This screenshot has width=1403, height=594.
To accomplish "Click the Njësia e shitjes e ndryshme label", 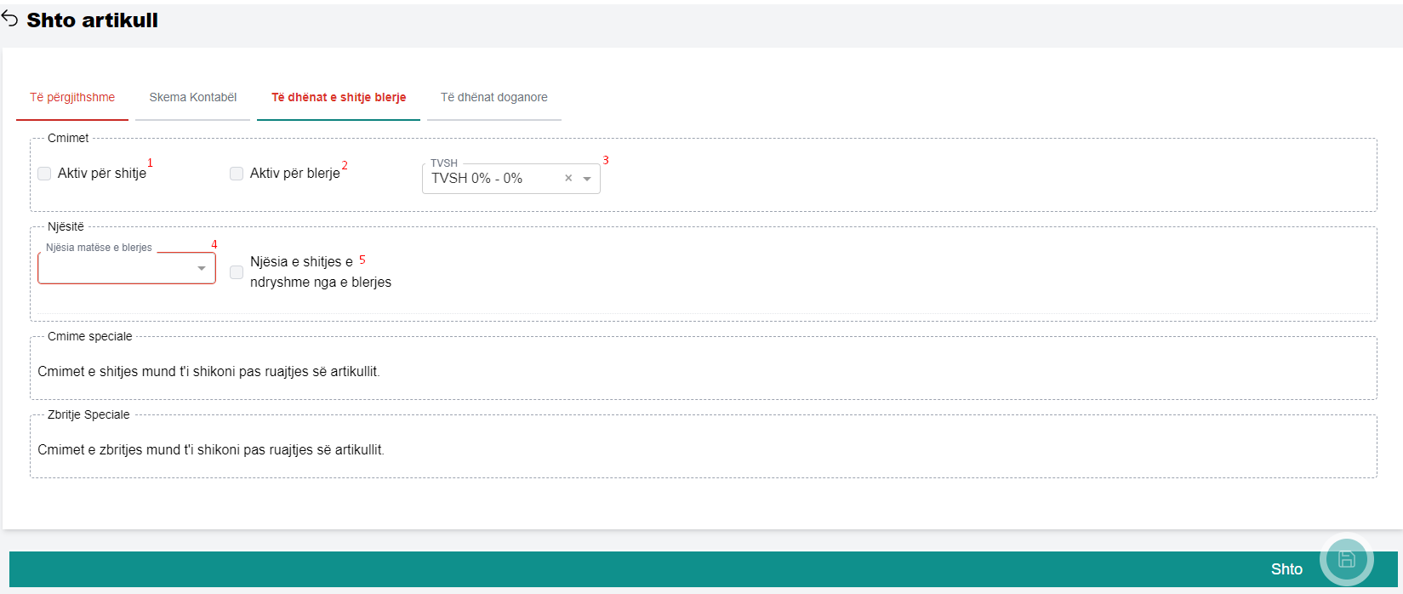I will click(320, 272).
